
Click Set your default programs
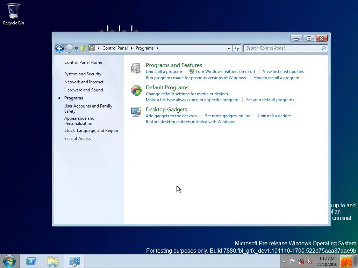270,100
